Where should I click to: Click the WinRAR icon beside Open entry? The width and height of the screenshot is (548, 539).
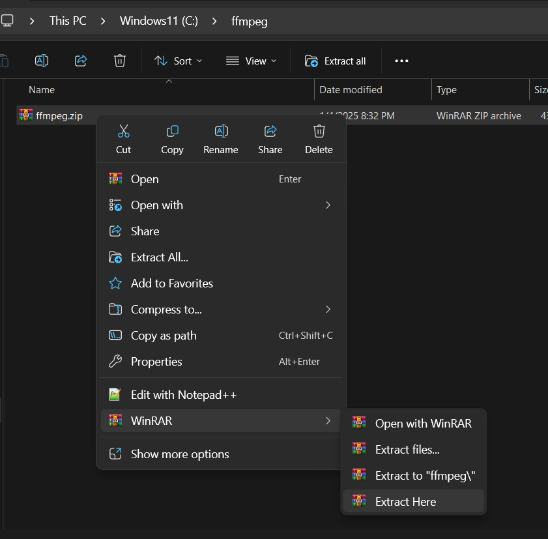click(x=115, y=179)
